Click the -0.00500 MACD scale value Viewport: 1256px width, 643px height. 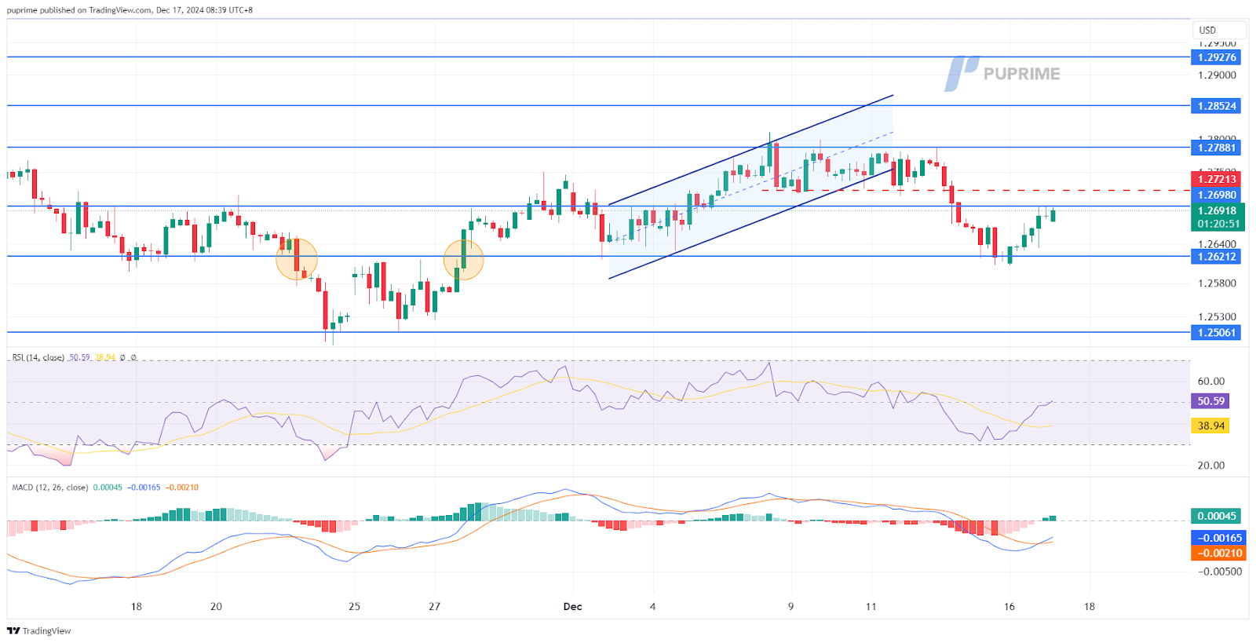[x=1220, y=571]
